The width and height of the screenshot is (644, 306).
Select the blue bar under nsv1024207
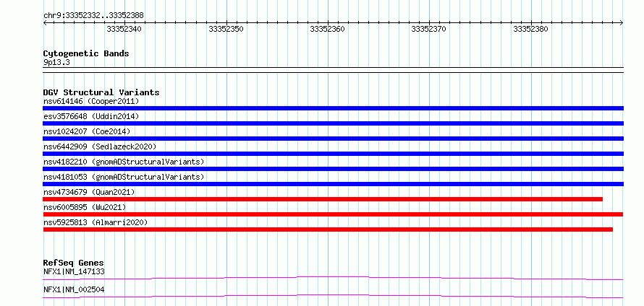(333, 139)
